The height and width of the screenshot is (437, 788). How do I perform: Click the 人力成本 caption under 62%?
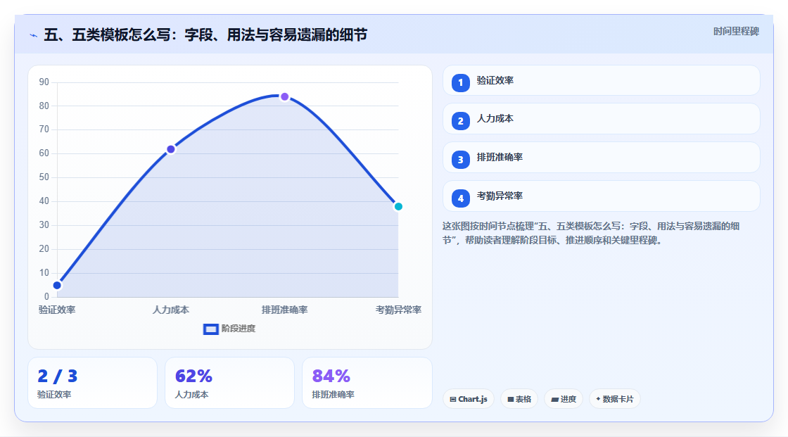(191, 395)
